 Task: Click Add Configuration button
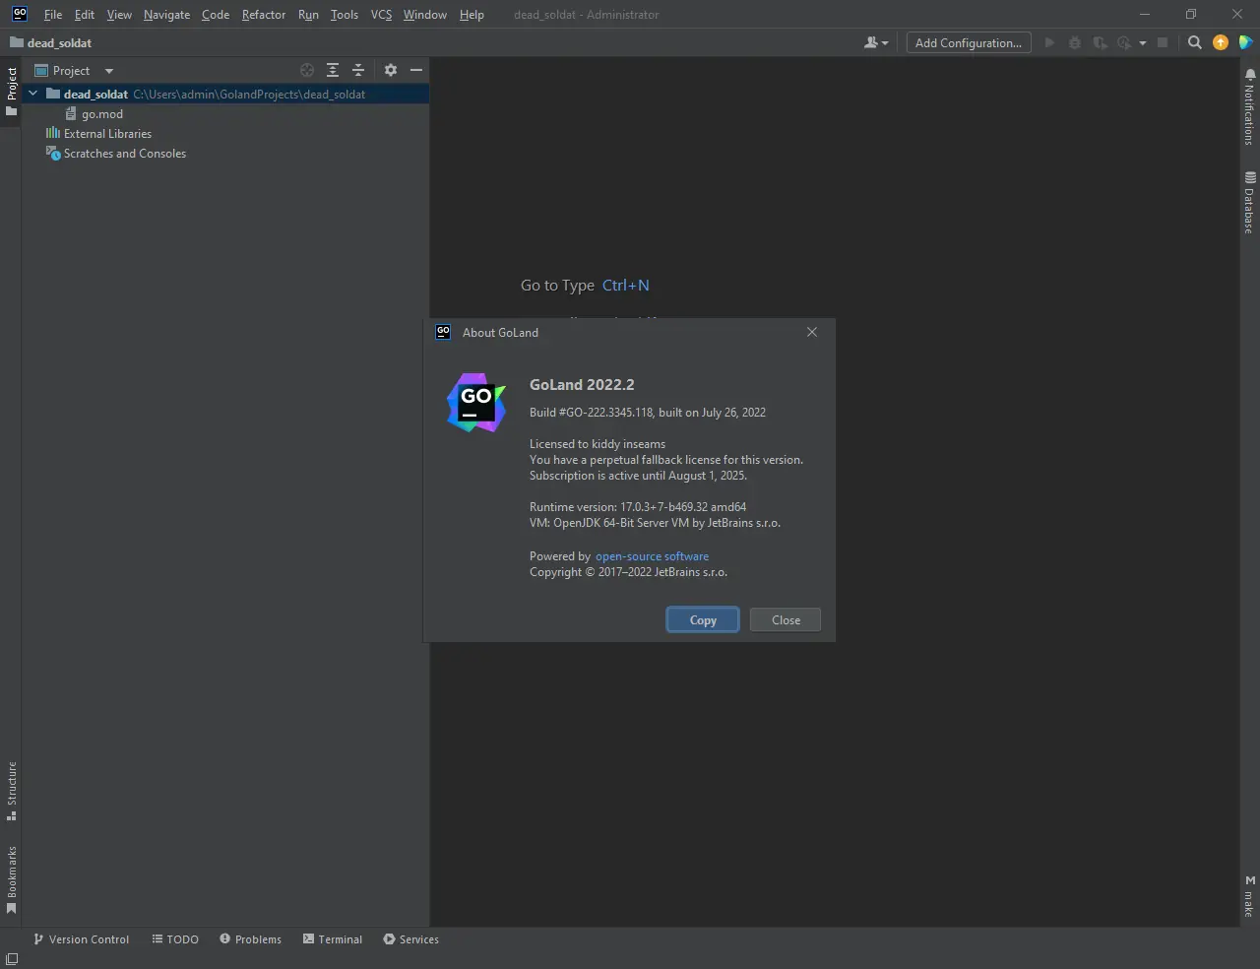point(969,43)
